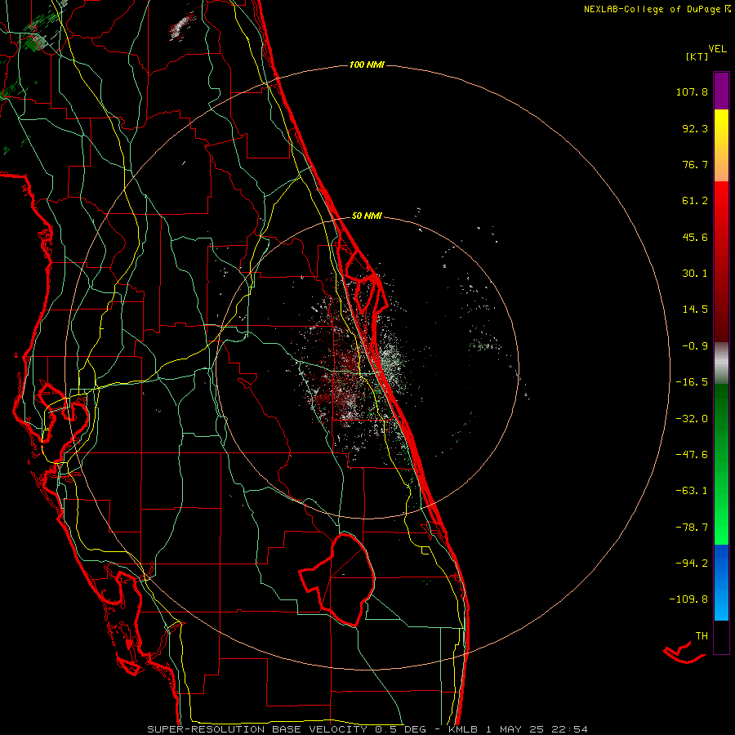Click the -94.2 velocity scale value
Screen dimensions: 735x735
(x=692, y=563)
